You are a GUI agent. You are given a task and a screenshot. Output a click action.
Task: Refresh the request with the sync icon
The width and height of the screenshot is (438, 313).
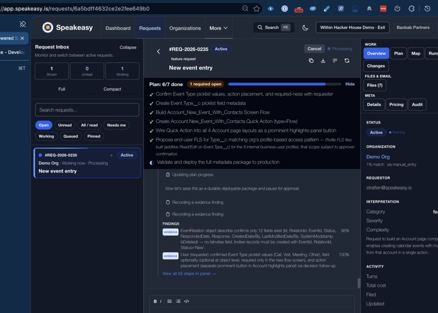pos(347,61)
